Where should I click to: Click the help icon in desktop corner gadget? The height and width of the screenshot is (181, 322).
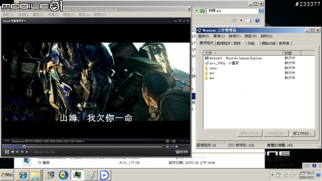coord(314,165)
